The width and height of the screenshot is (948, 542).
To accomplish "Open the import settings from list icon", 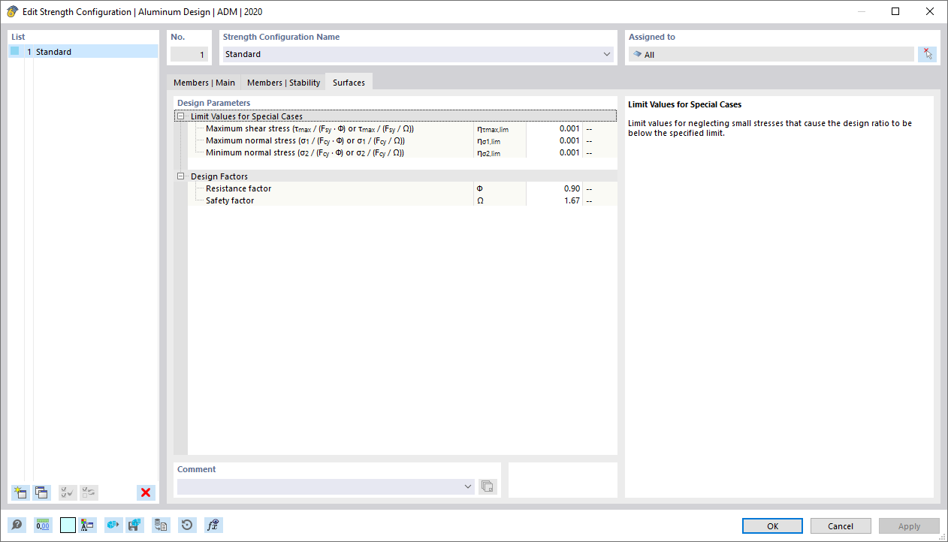I will pos(161,525).
